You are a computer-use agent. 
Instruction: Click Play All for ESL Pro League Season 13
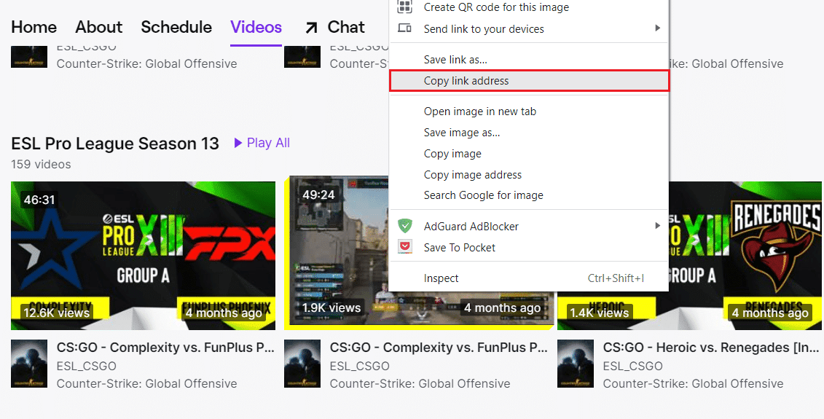pyautogui.click(x=262, y=143)
